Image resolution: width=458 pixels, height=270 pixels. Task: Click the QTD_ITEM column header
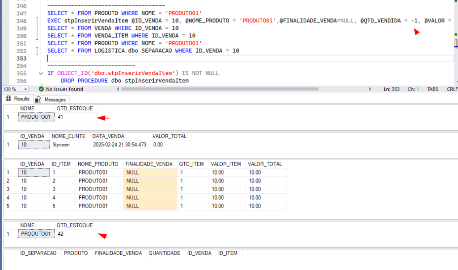[192, 164]
